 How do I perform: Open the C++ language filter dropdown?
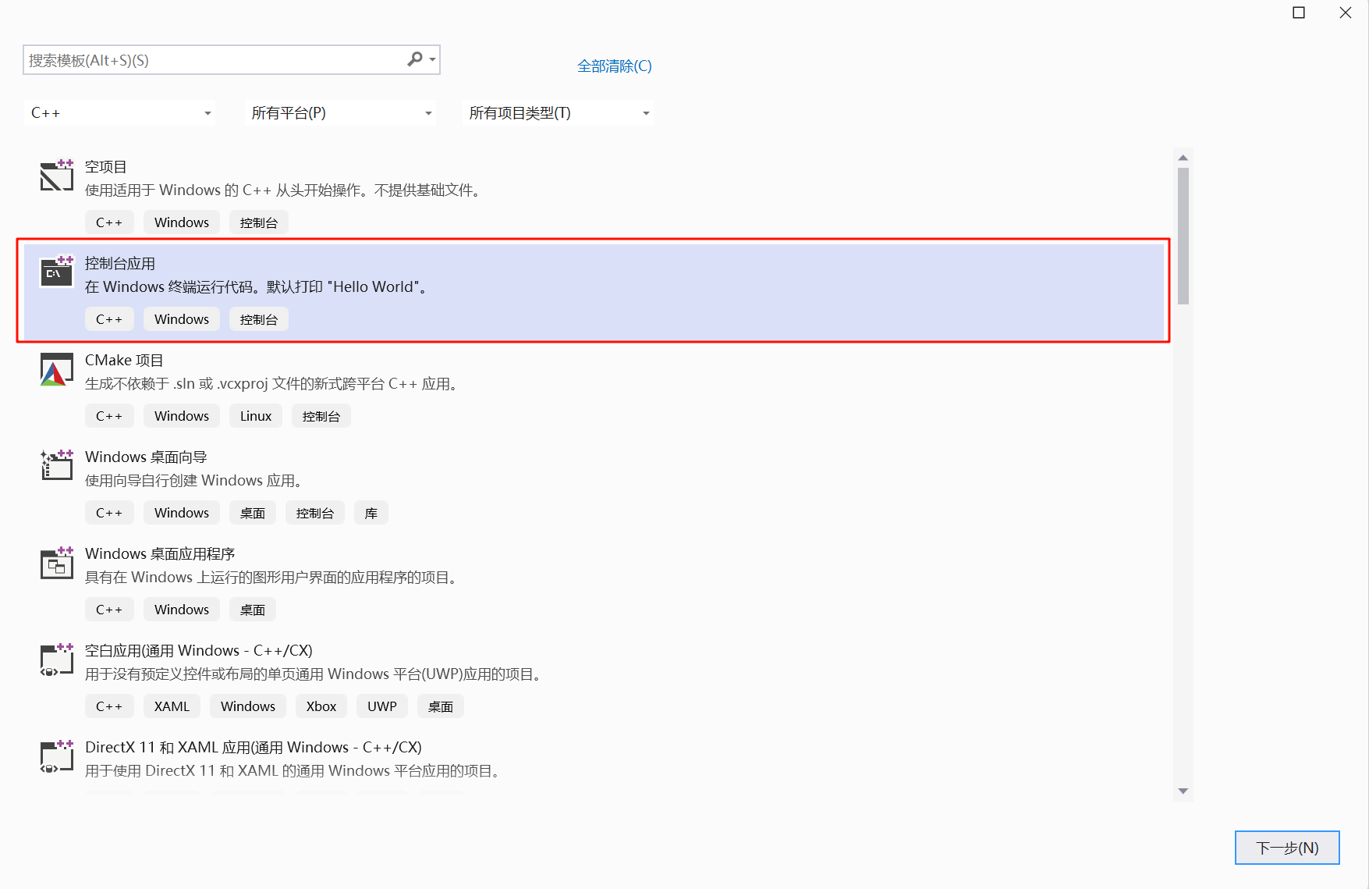pyautogui.click(x=120, y=113)
